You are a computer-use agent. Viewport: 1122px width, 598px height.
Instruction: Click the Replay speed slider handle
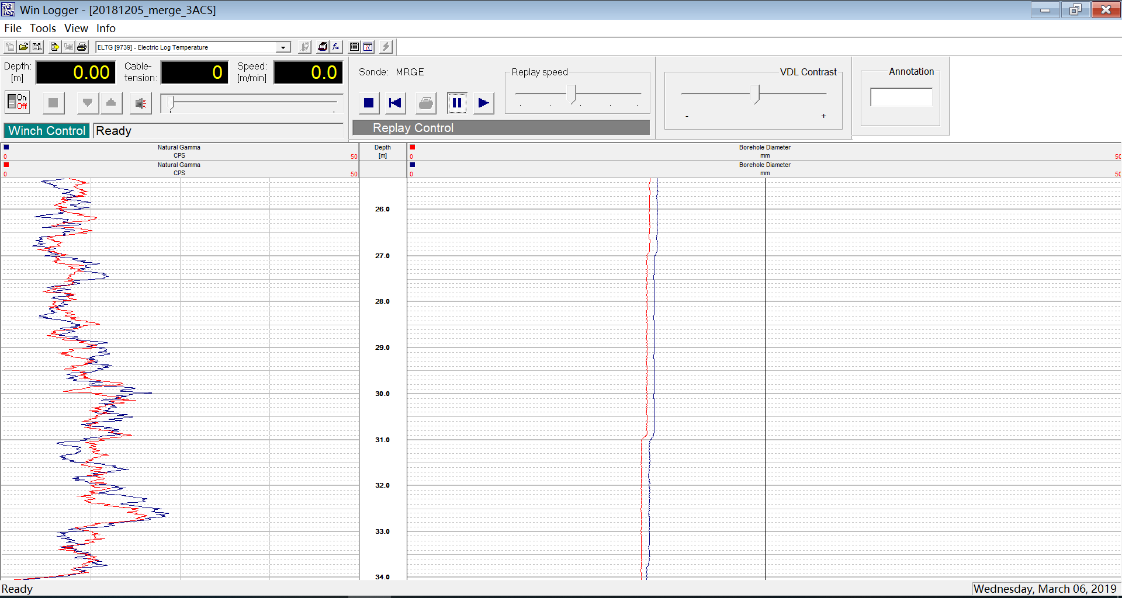click(x=575, y=94)
